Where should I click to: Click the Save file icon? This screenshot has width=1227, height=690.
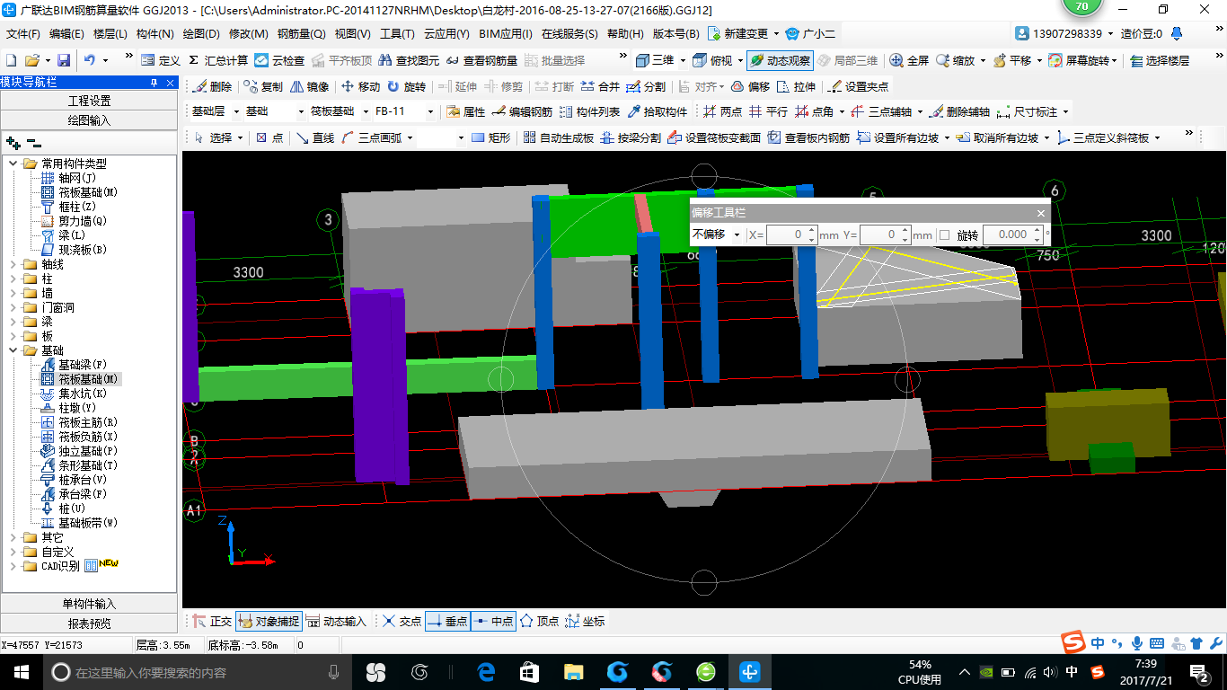[64, 60]
